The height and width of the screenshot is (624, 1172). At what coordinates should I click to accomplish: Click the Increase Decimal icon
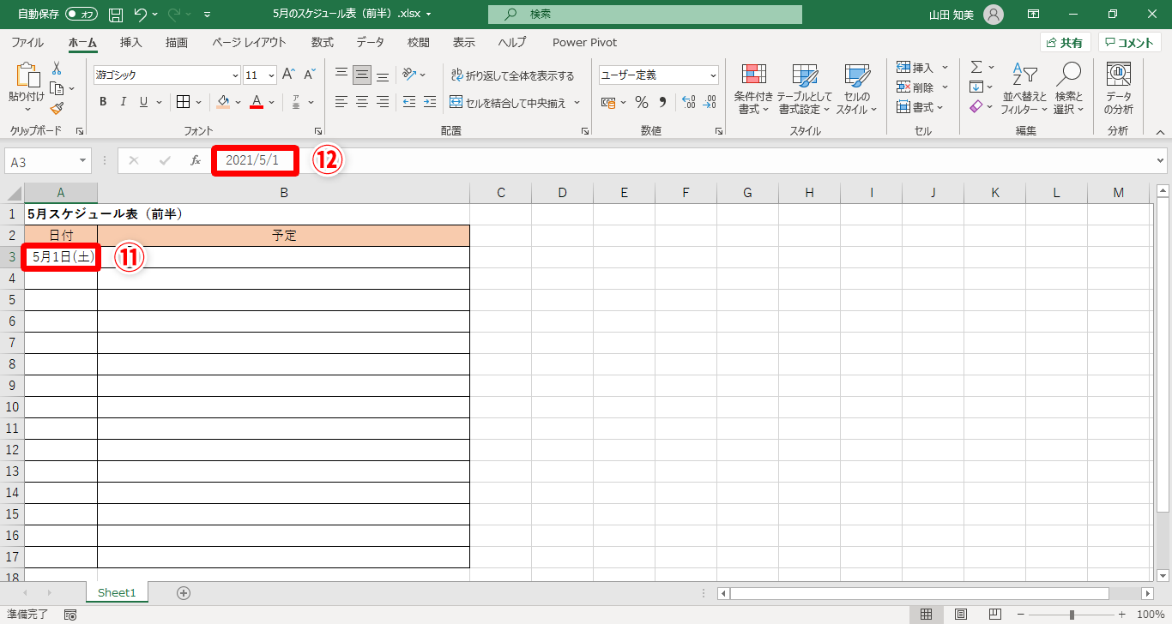(689, 102)
